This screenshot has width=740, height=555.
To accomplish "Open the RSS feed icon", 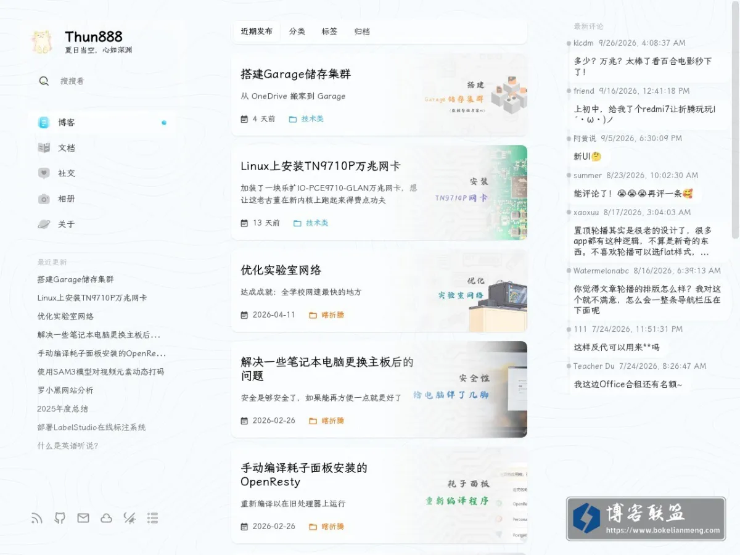I will [37, 518].
